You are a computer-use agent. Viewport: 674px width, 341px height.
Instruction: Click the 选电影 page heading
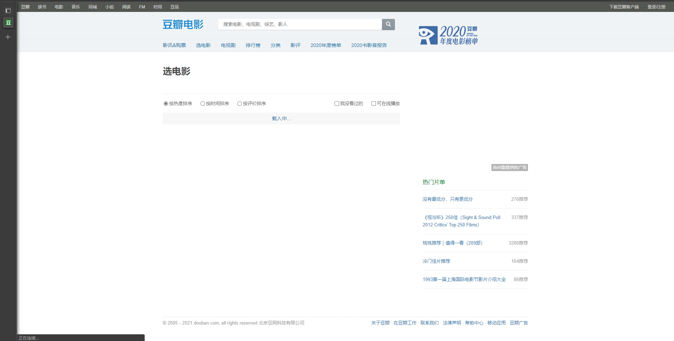(x=177, y=71)
